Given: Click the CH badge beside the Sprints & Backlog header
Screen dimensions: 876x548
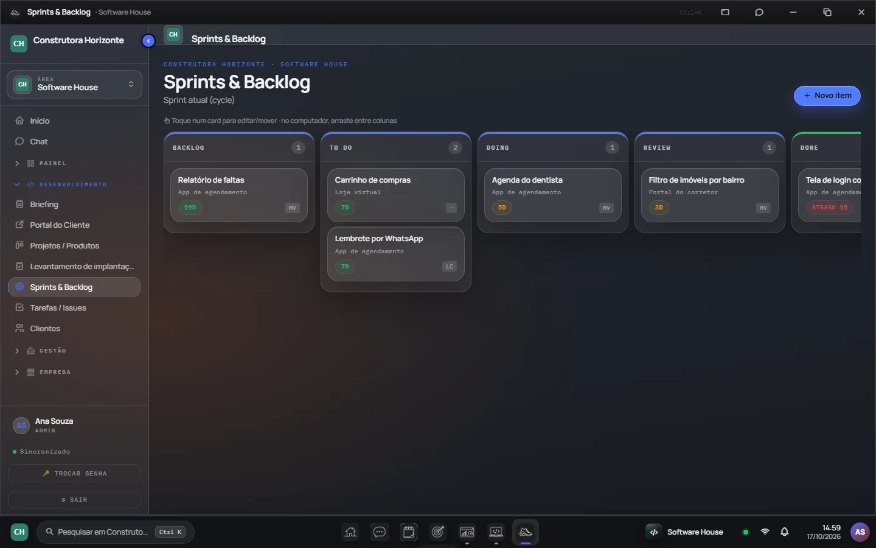Looking at the screenshot, I should click(173, 35).
